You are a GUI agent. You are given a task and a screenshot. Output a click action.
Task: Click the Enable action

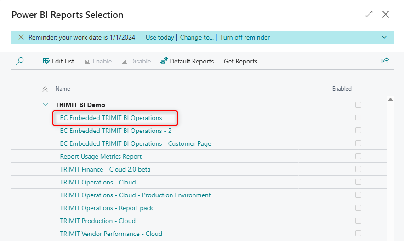click(x=98, y=61)
